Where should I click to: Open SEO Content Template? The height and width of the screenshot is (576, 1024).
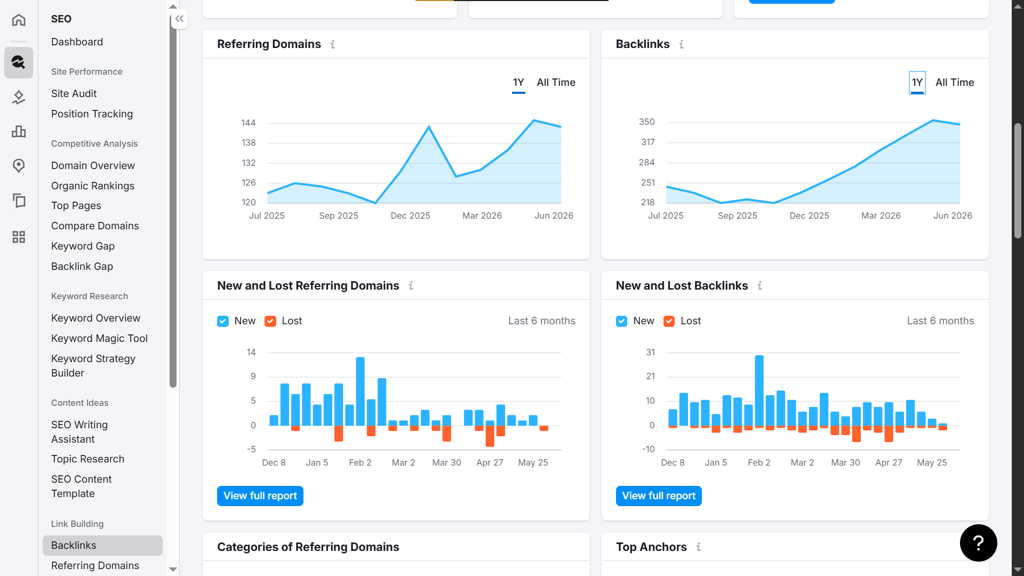point(81,486)
